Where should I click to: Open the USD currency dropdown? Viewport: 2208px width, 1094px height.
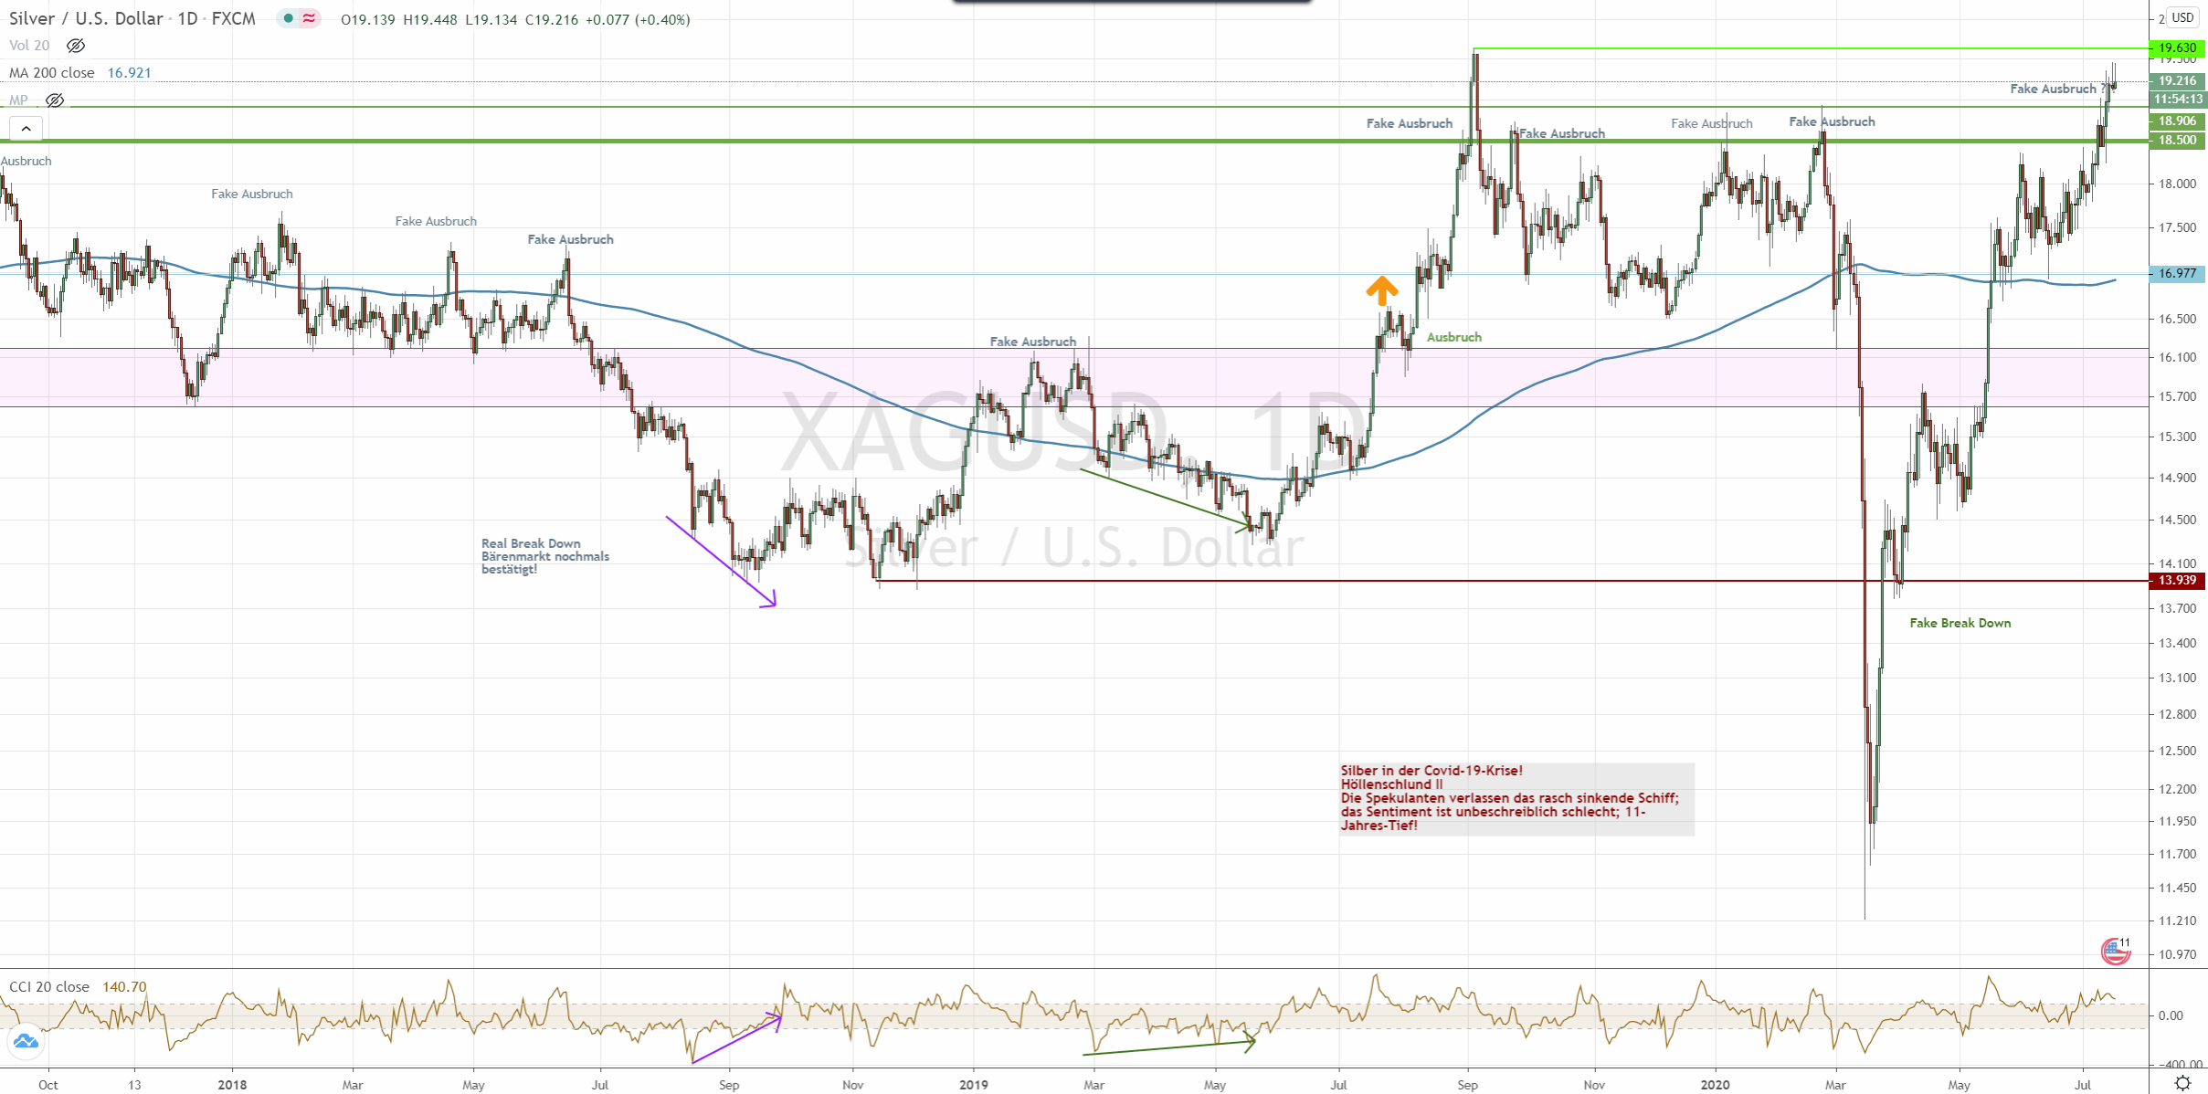pyautogui.click(x=2182, y=17)
